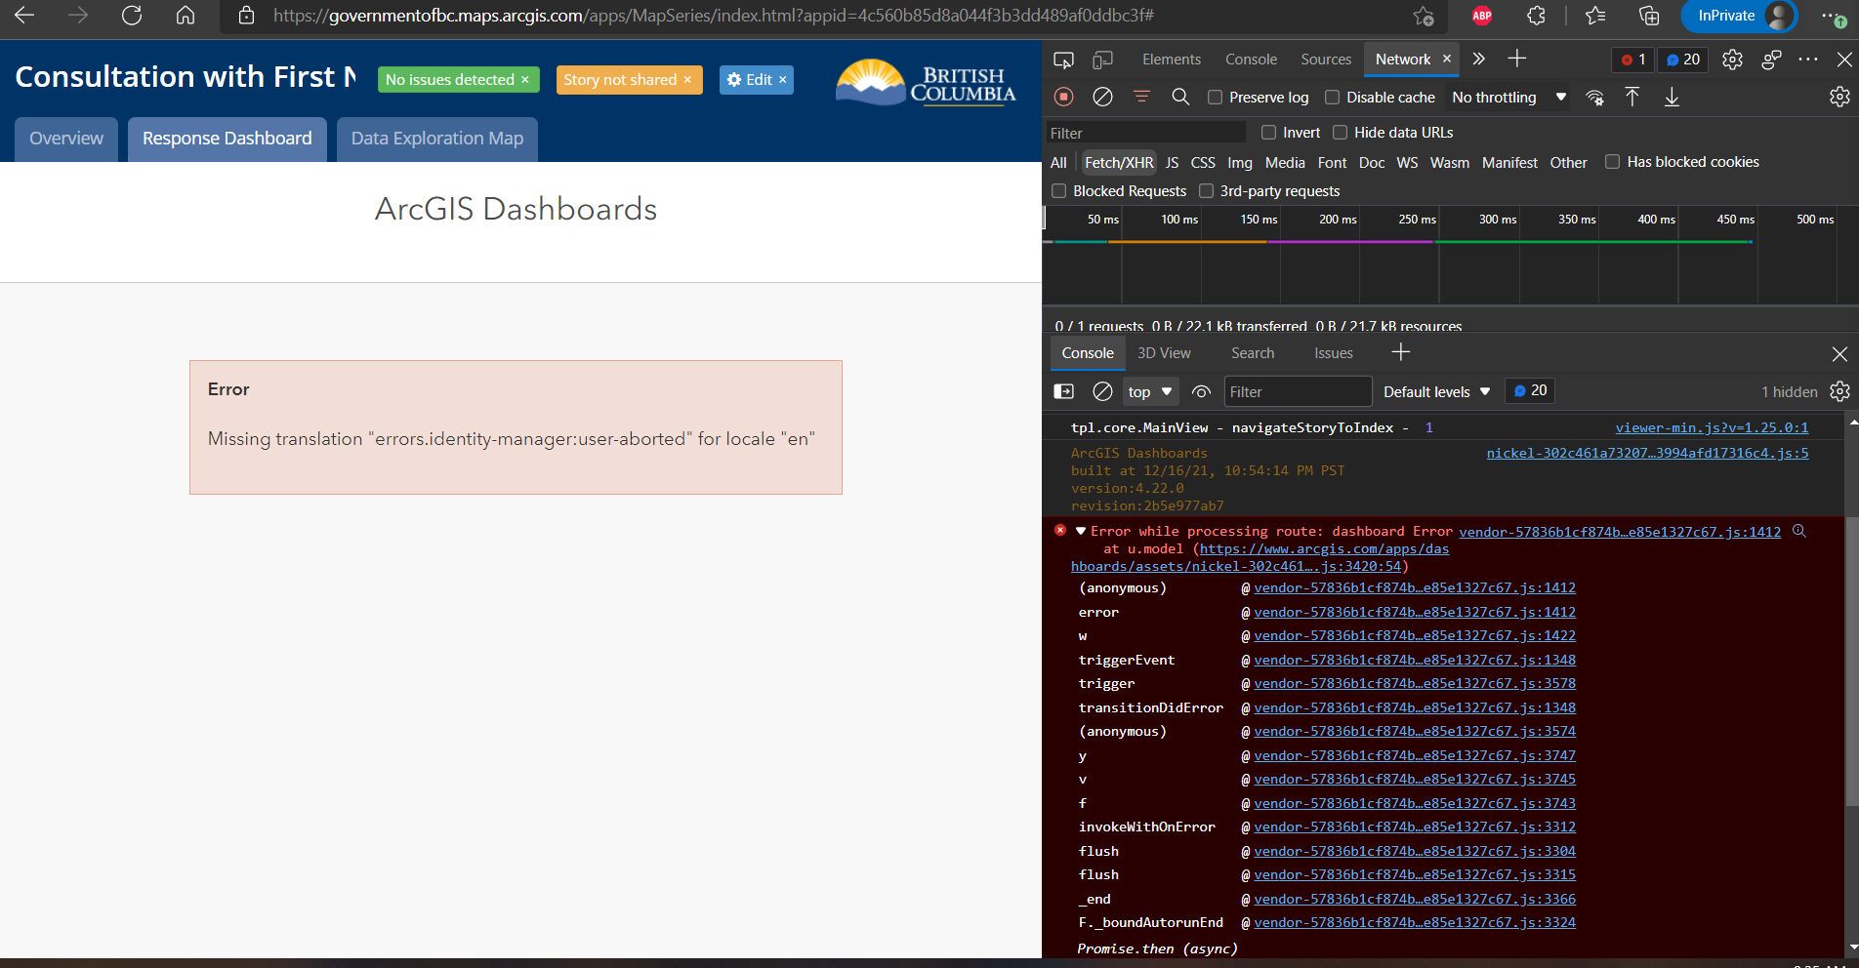The image size is (1859, 968).
Task: Export HAR file download arrow
Action: point(1672,97)
